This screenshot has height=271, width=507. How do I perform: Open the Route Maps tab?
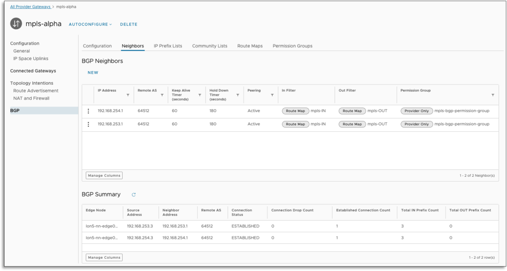(250, 46)
